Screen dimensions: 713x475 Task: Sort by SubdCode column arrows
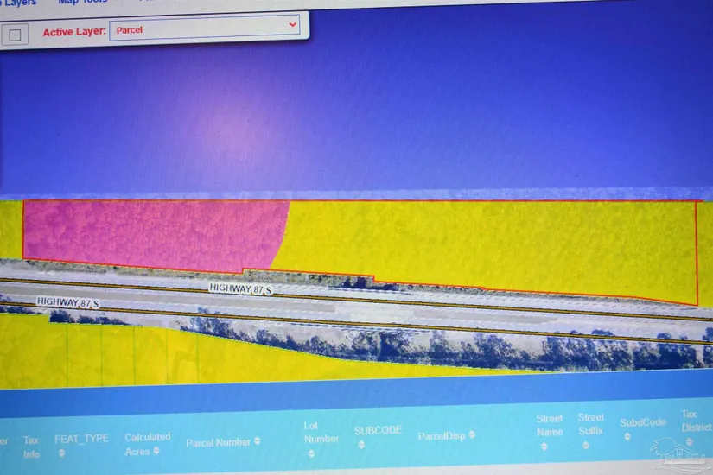[x=628, y=437]
